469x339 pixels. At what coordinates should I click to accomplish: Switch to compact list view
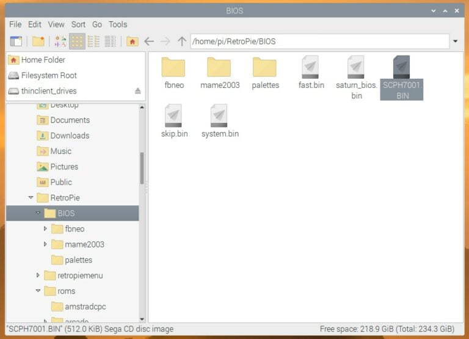click(x=93, y=42)
